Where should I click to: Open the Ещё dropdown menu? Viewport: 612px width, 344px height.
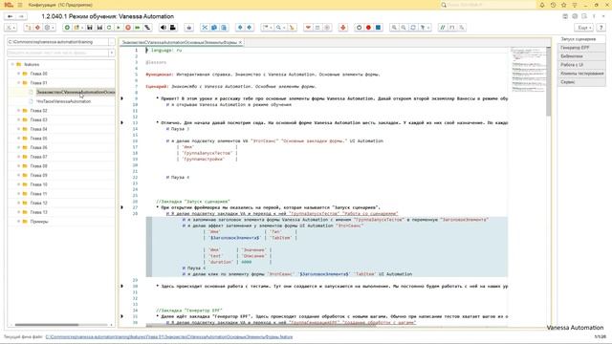(x=584, y=28)
